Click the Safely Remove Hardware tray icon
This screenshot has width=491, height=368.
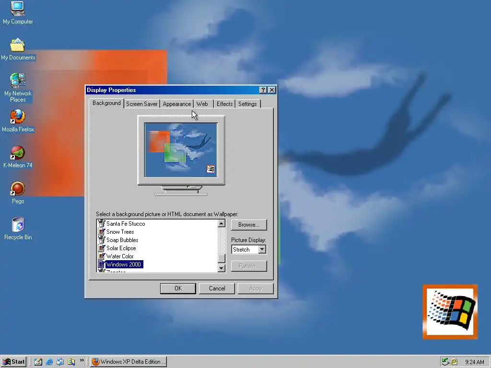(445, 362)
